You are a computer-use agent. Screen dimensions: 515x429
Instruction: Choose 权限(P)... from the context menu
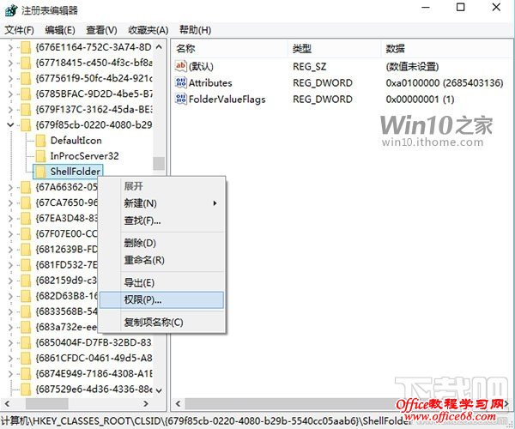click(161, 300)
